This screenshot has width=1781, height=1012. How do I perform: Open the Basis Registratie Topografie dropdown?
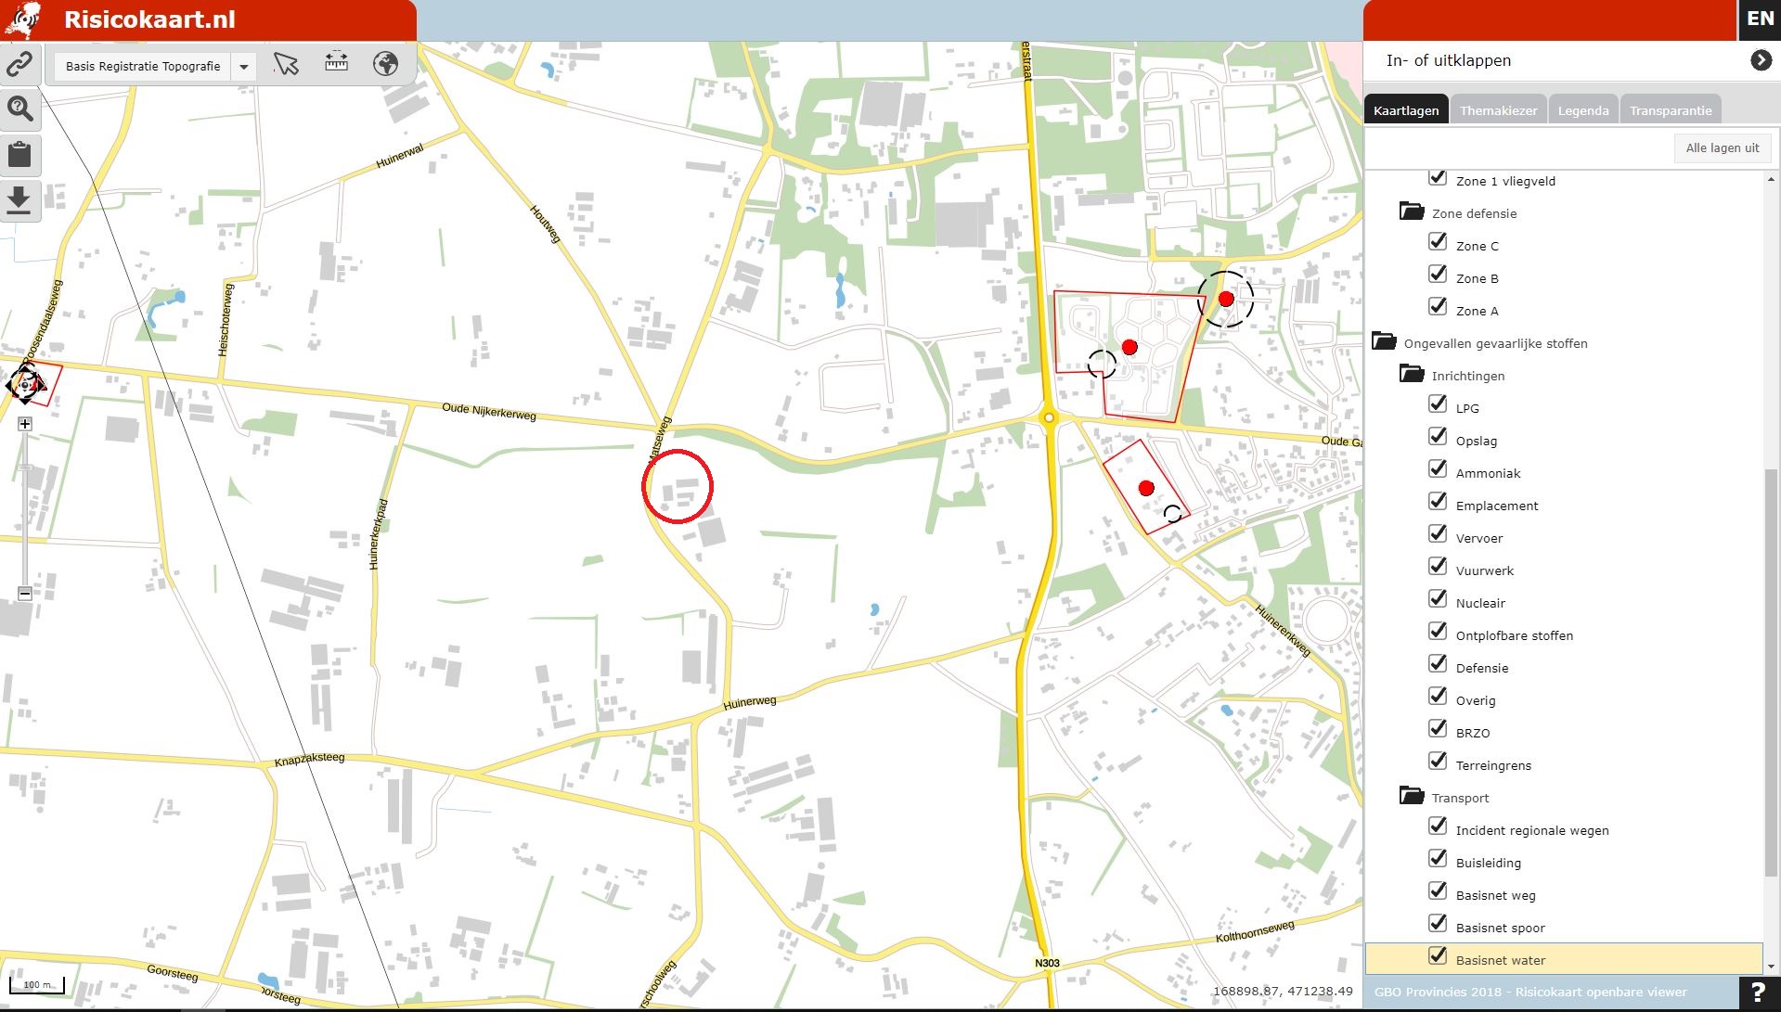click(243, 67)
